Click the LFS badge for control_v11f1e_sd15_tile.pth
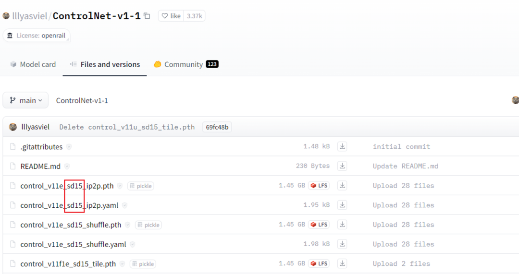Viewport: 519px width, 274px height. pos(319,263)
